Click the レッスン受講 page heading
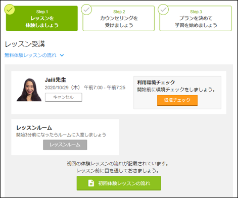238x198 pixels. click(25, 44)
